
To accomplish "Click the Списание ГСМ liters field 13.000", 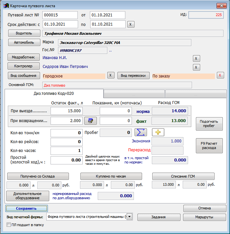I will click(164, 184).
